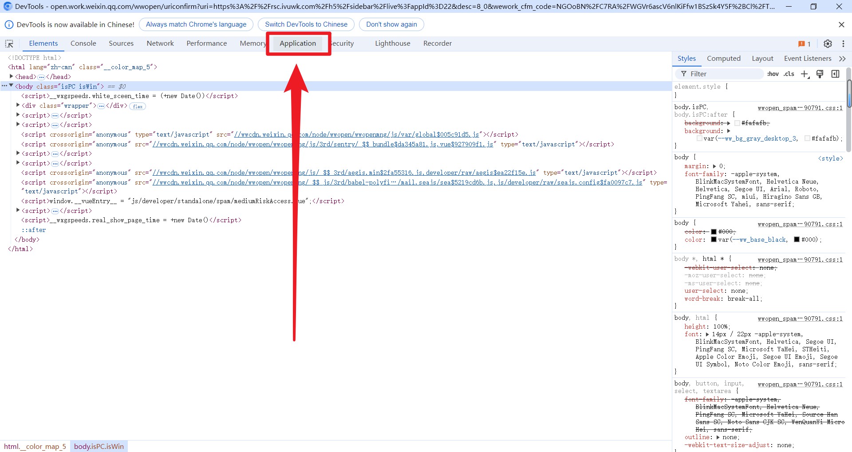
Task: Open the Recorder tab
Action: tap(438, 43)
